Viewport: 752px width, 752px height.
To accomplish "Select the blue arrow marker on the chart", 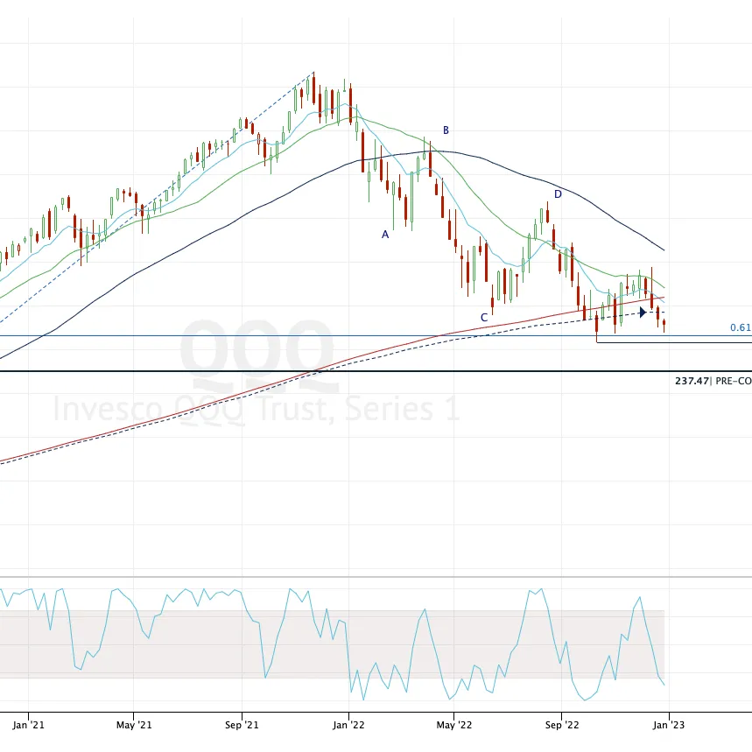I will coord(643,311).
